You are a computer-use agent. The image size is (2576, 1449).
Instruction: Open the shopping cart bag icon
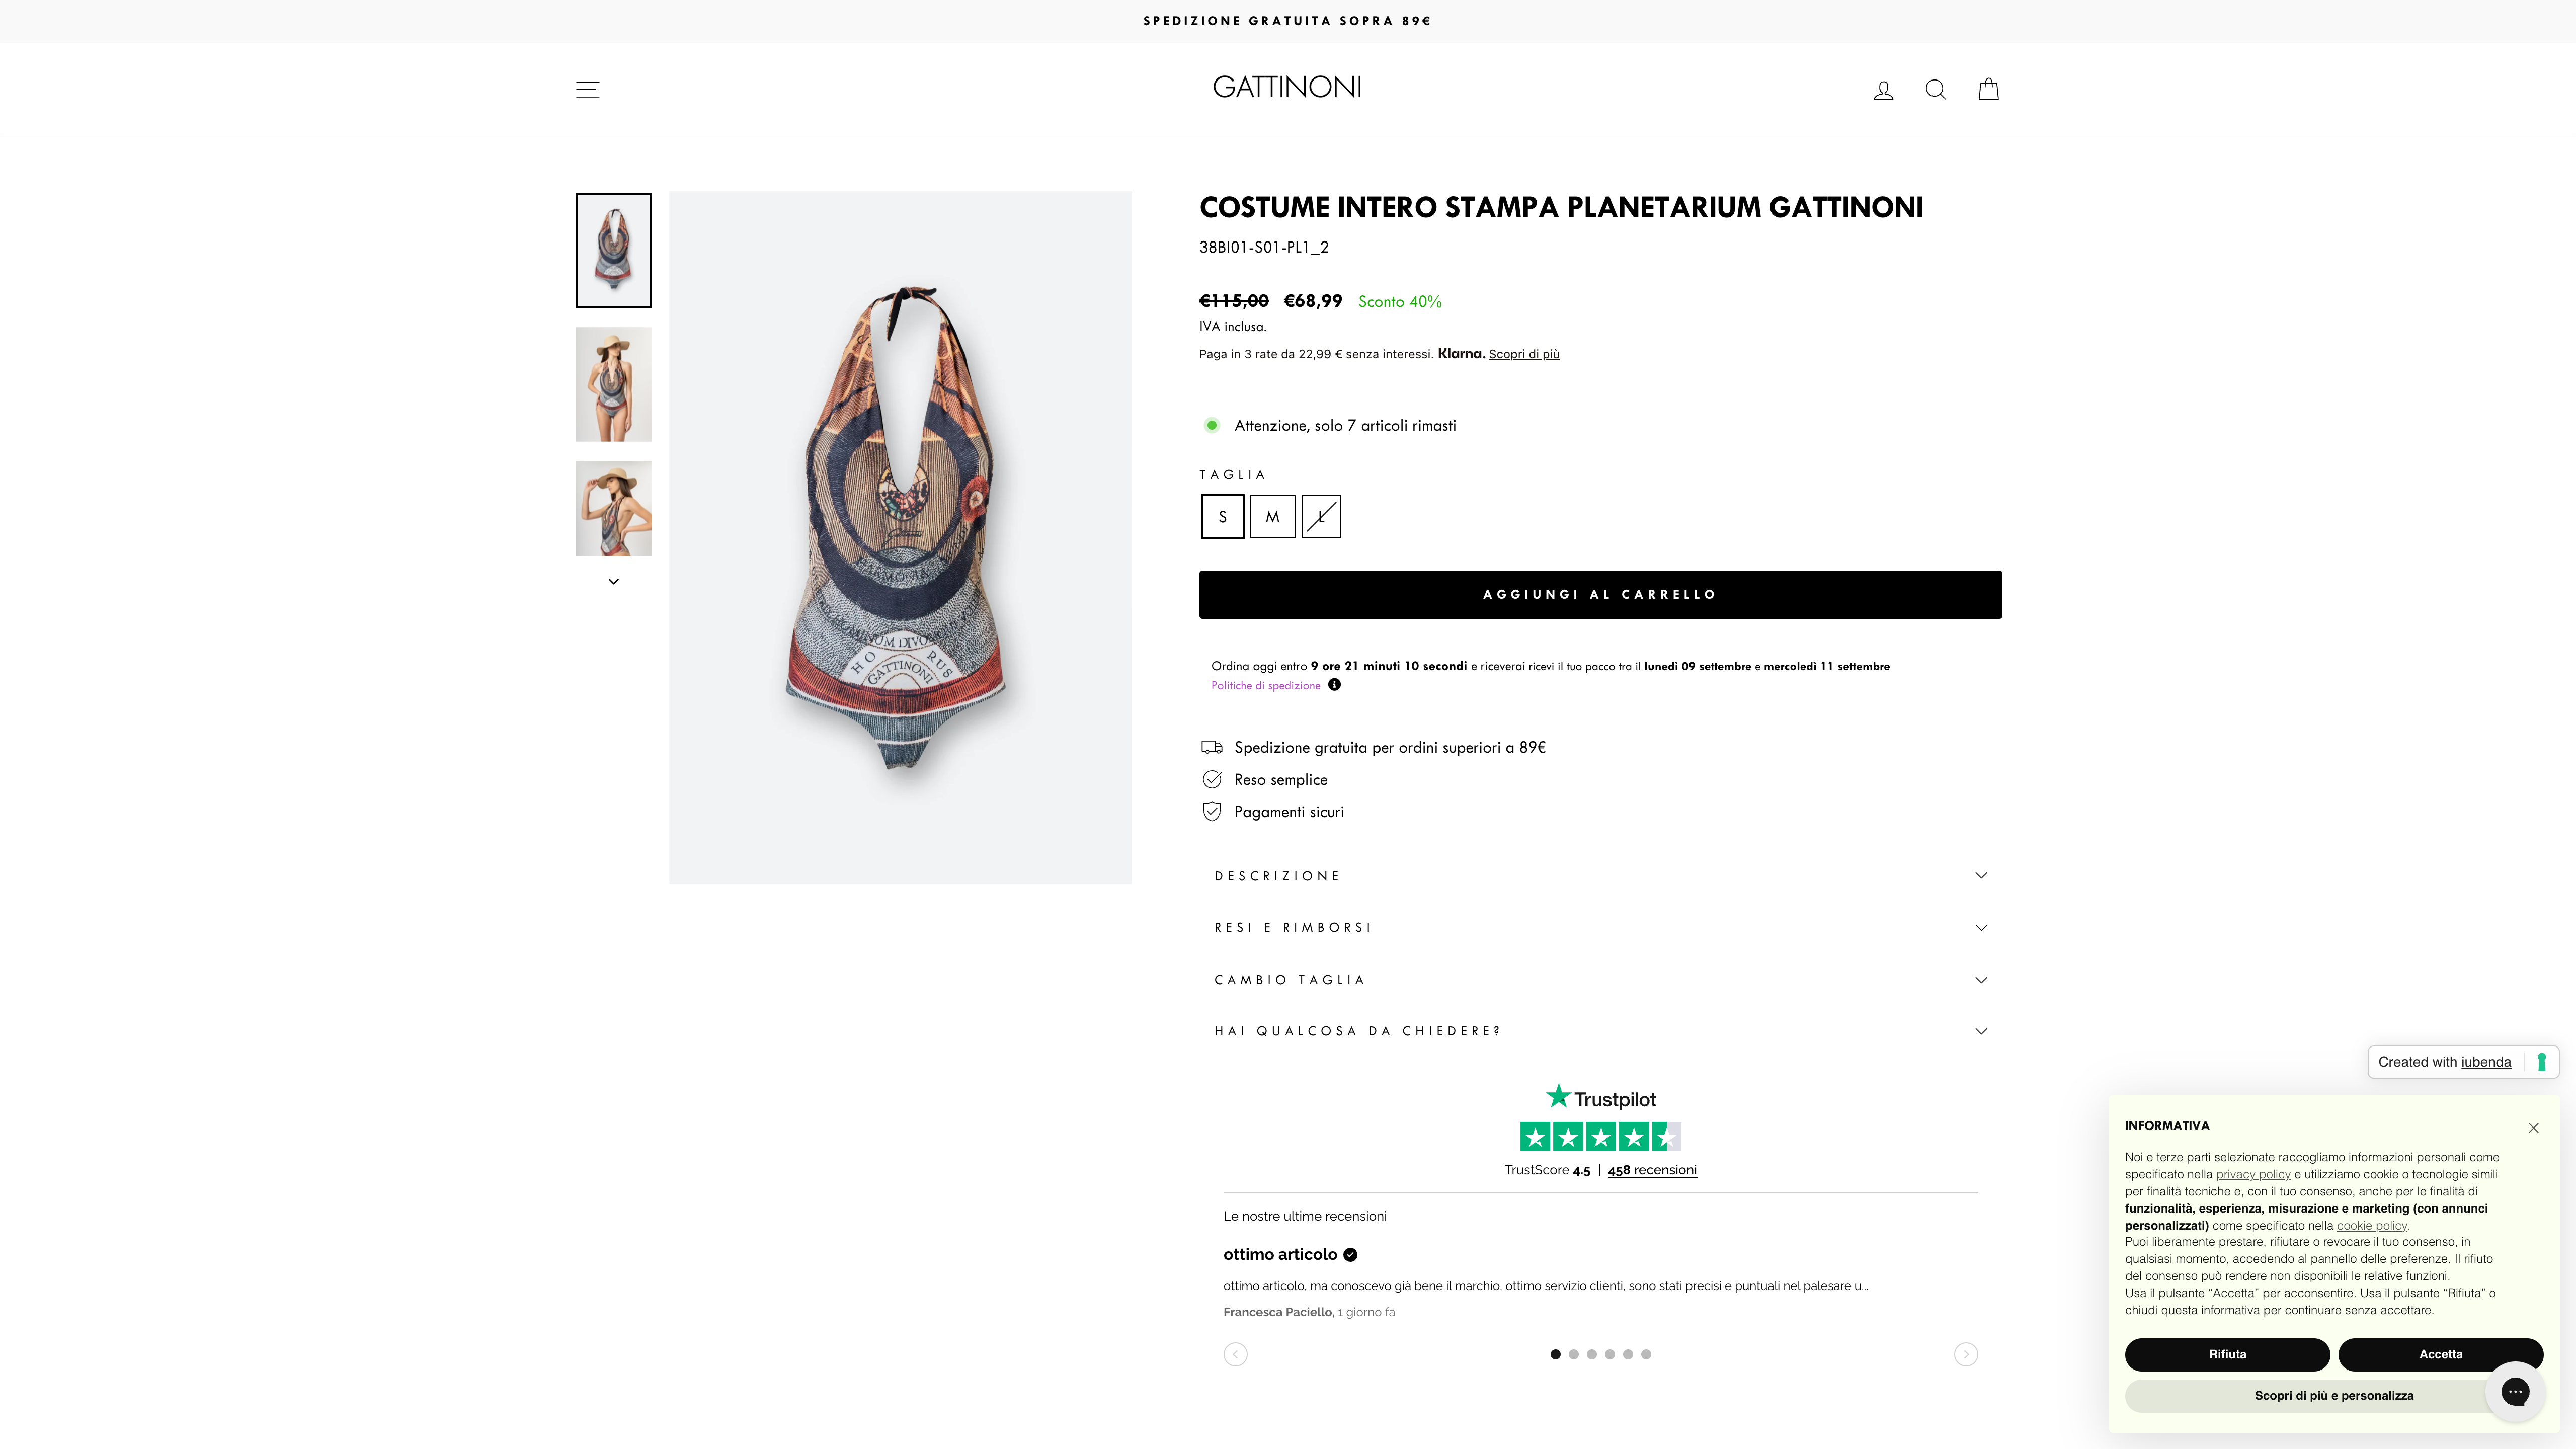click(1988, 90)
